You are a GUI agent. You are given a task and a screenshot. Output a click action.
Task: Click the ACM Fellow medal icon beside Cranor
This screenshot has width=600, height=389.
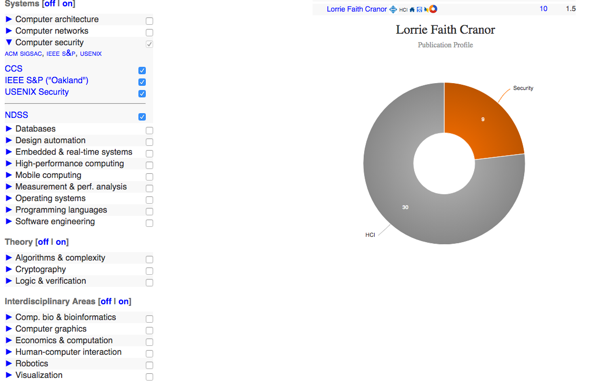(393, 9)
